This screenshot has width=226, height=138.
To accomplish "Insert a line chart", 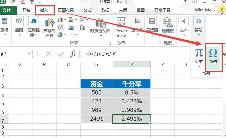I will click(62, 27).
